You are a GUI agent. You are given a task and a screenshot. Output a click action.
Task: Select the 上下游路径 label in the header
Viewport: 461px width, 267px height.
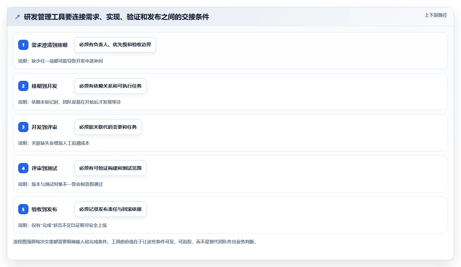[436, 15]
